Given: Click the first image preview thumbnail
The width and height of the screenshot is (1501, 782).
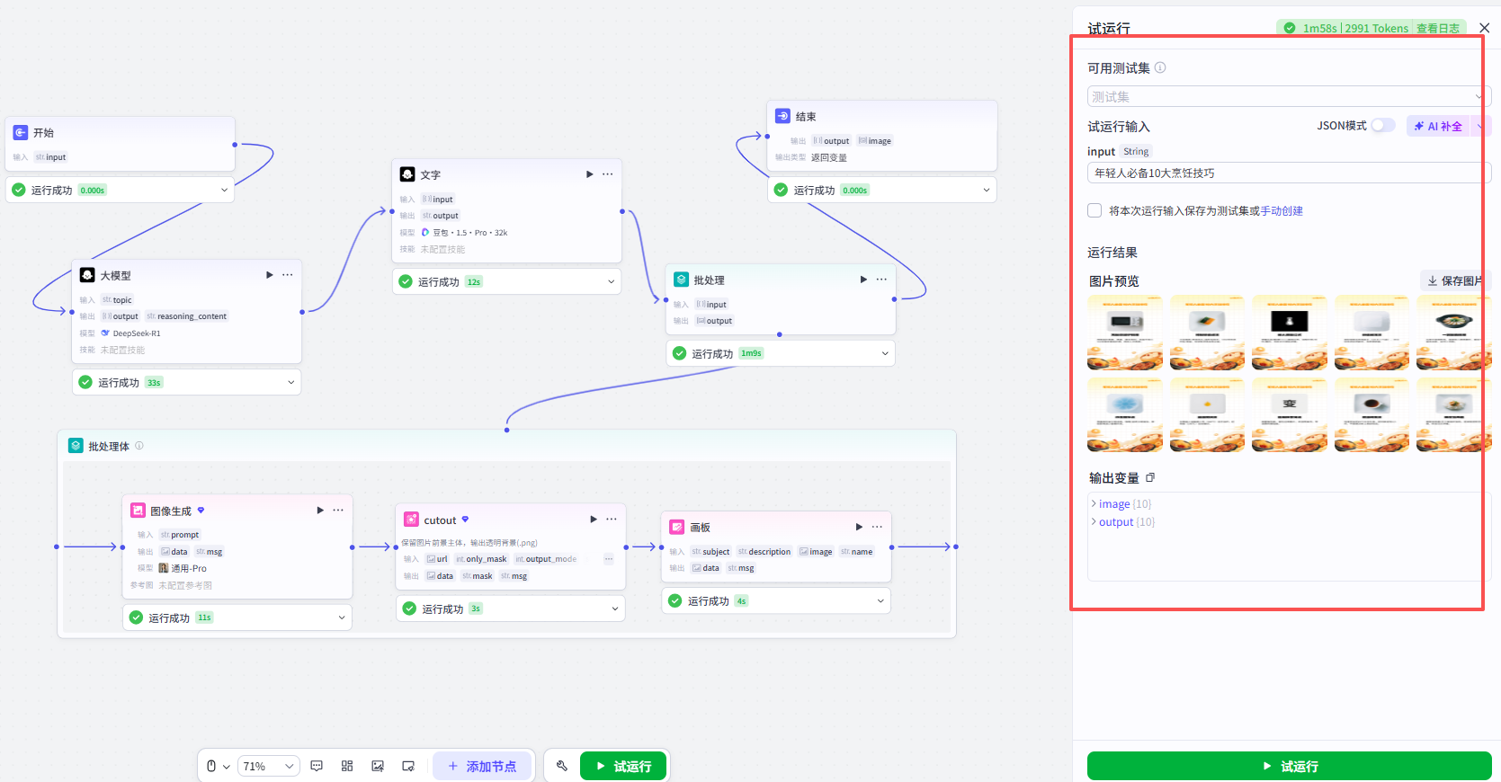Looking at the screenshot, I should coord(1125,333).
